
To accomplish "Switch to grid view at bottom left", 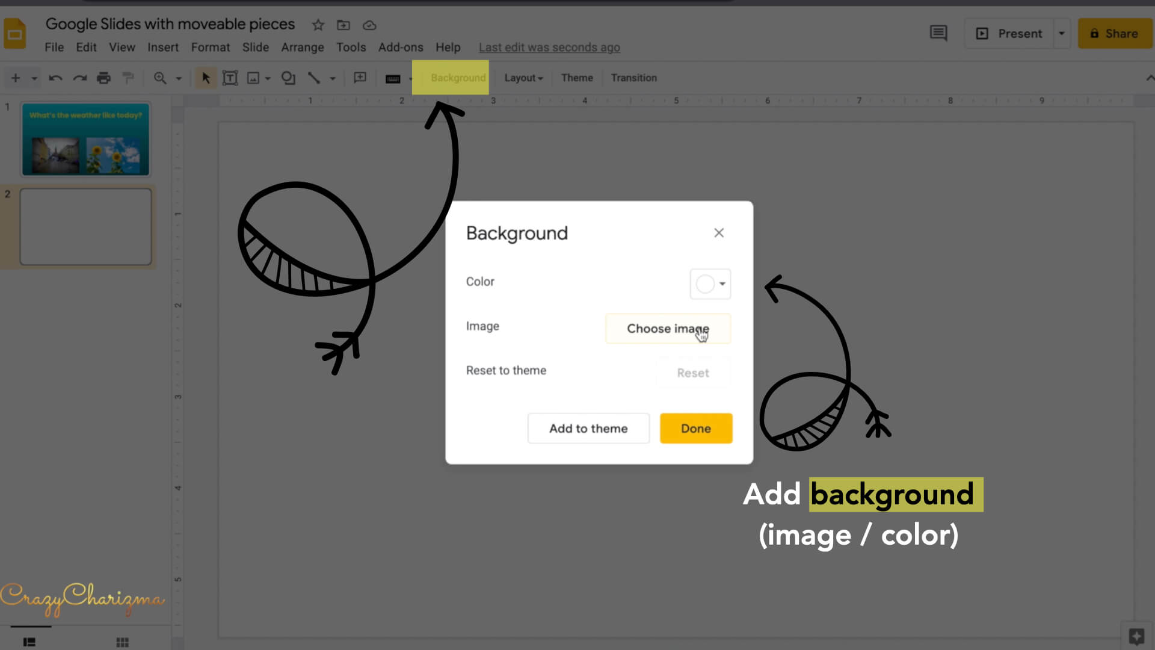I will (x=122, y=641).
